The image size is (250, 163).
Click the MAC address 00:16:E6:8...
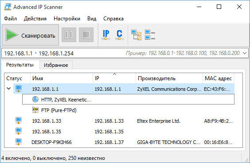coord(218,142)
